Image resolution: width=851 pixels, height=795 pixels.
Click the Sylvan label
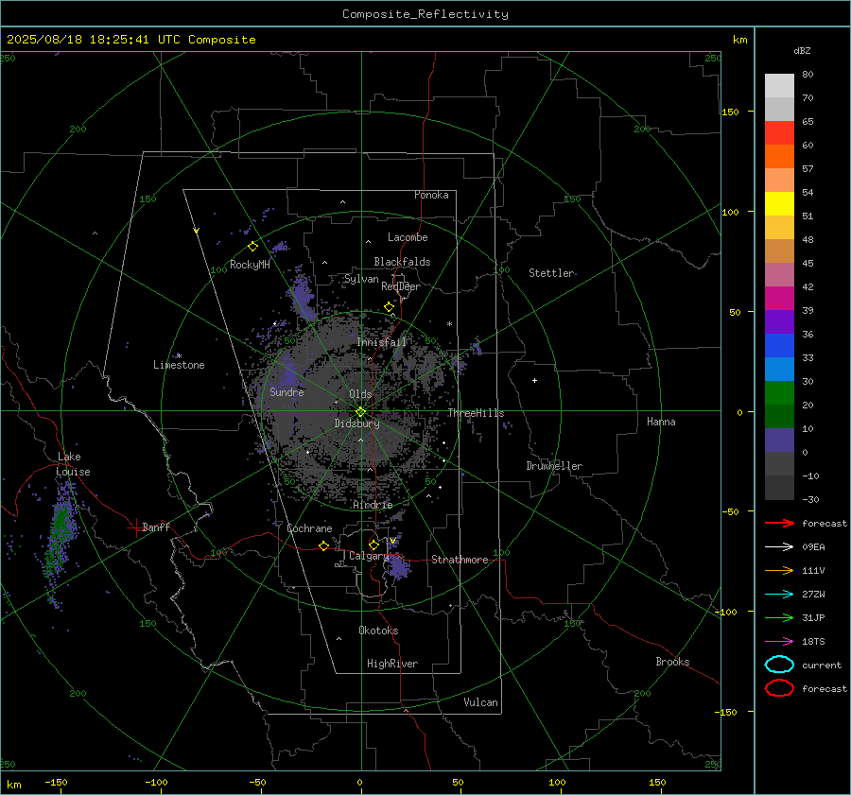pos(361,279)
